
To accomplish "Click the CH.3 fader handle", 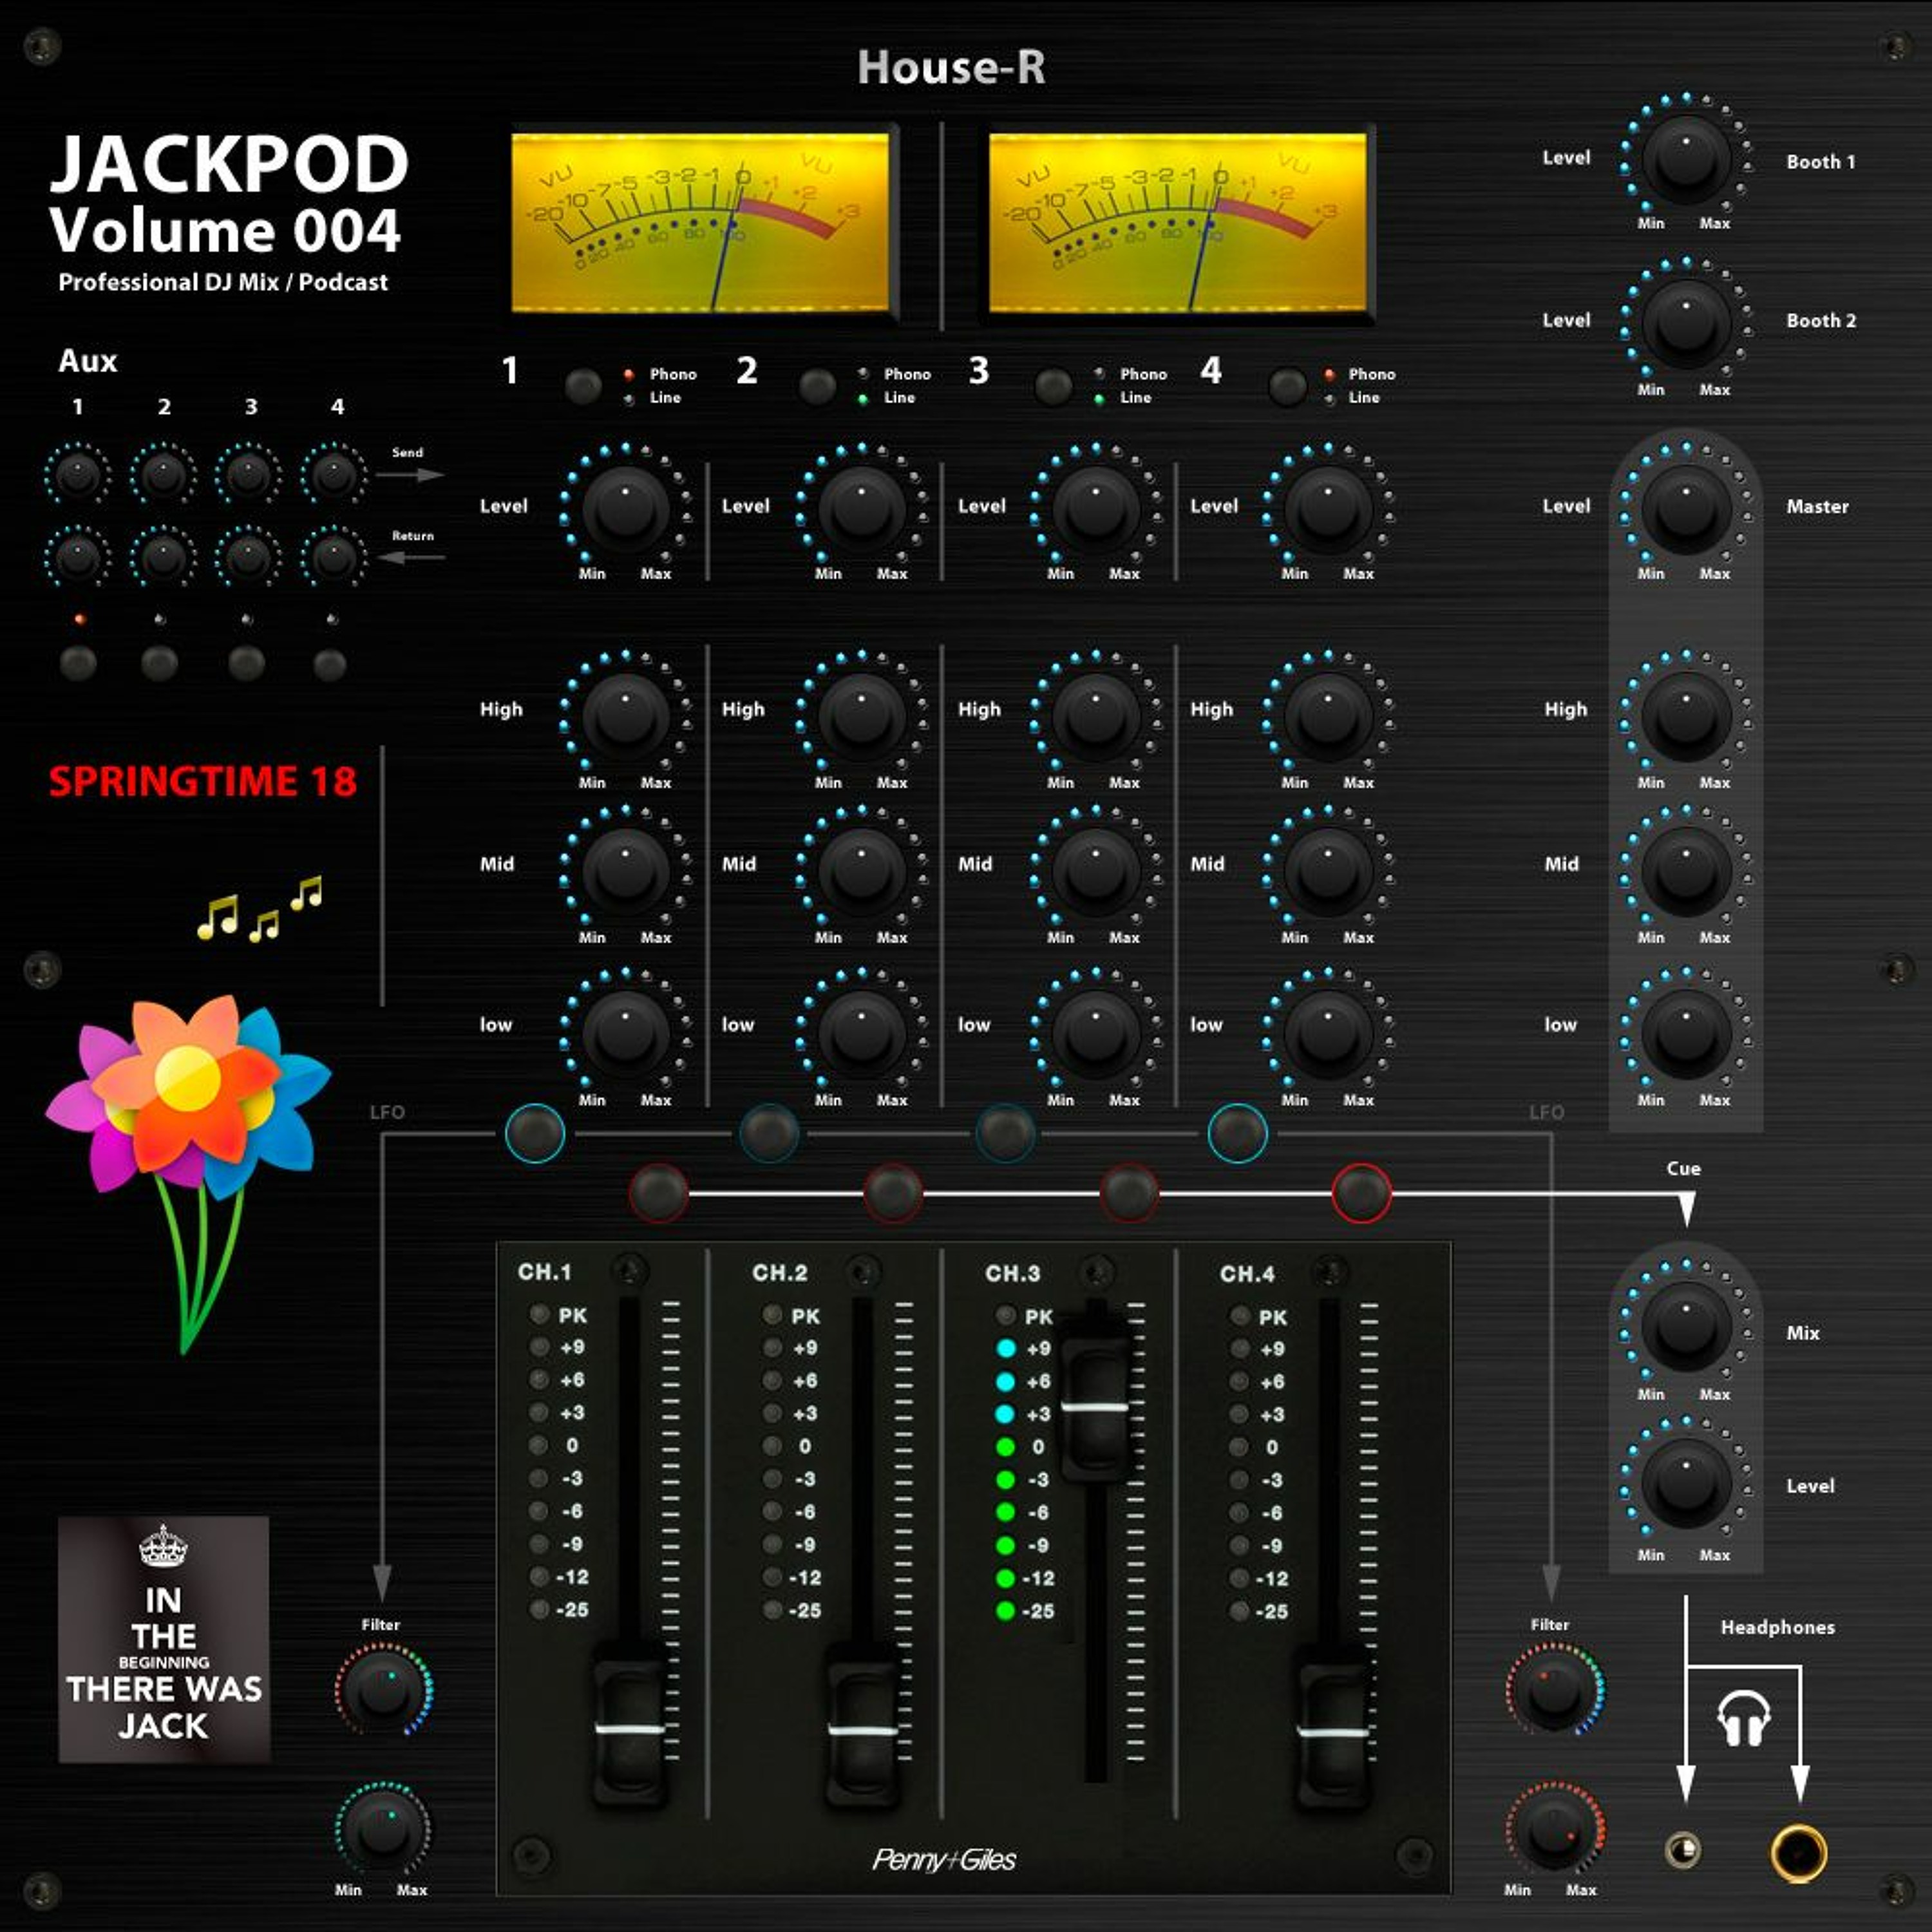I will click(x=1095, y=1404).
